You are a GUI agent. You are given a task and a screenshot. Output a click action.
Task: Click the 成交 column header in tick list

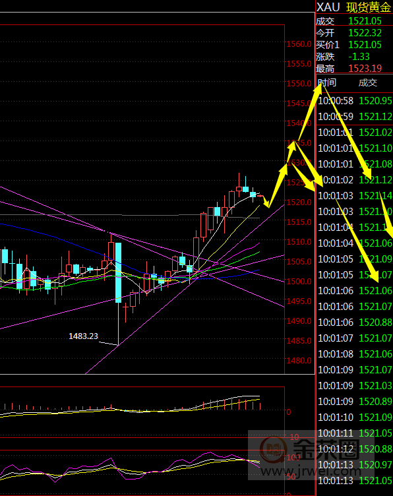[x=368, y=83]
